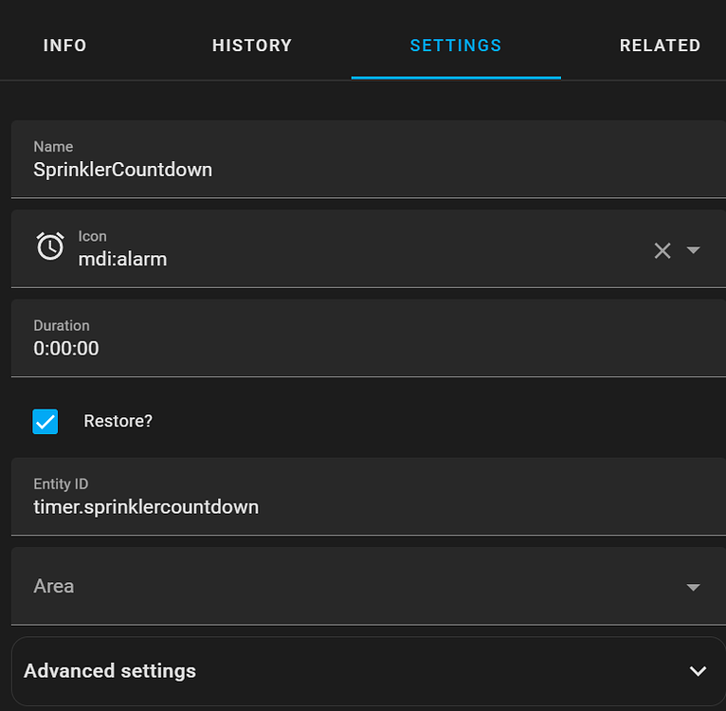Image resolution: width=726 pixels, height=711 pixels.
Task: Edit the Name field SprinklerCountdown
Action: tap(369, 159)
